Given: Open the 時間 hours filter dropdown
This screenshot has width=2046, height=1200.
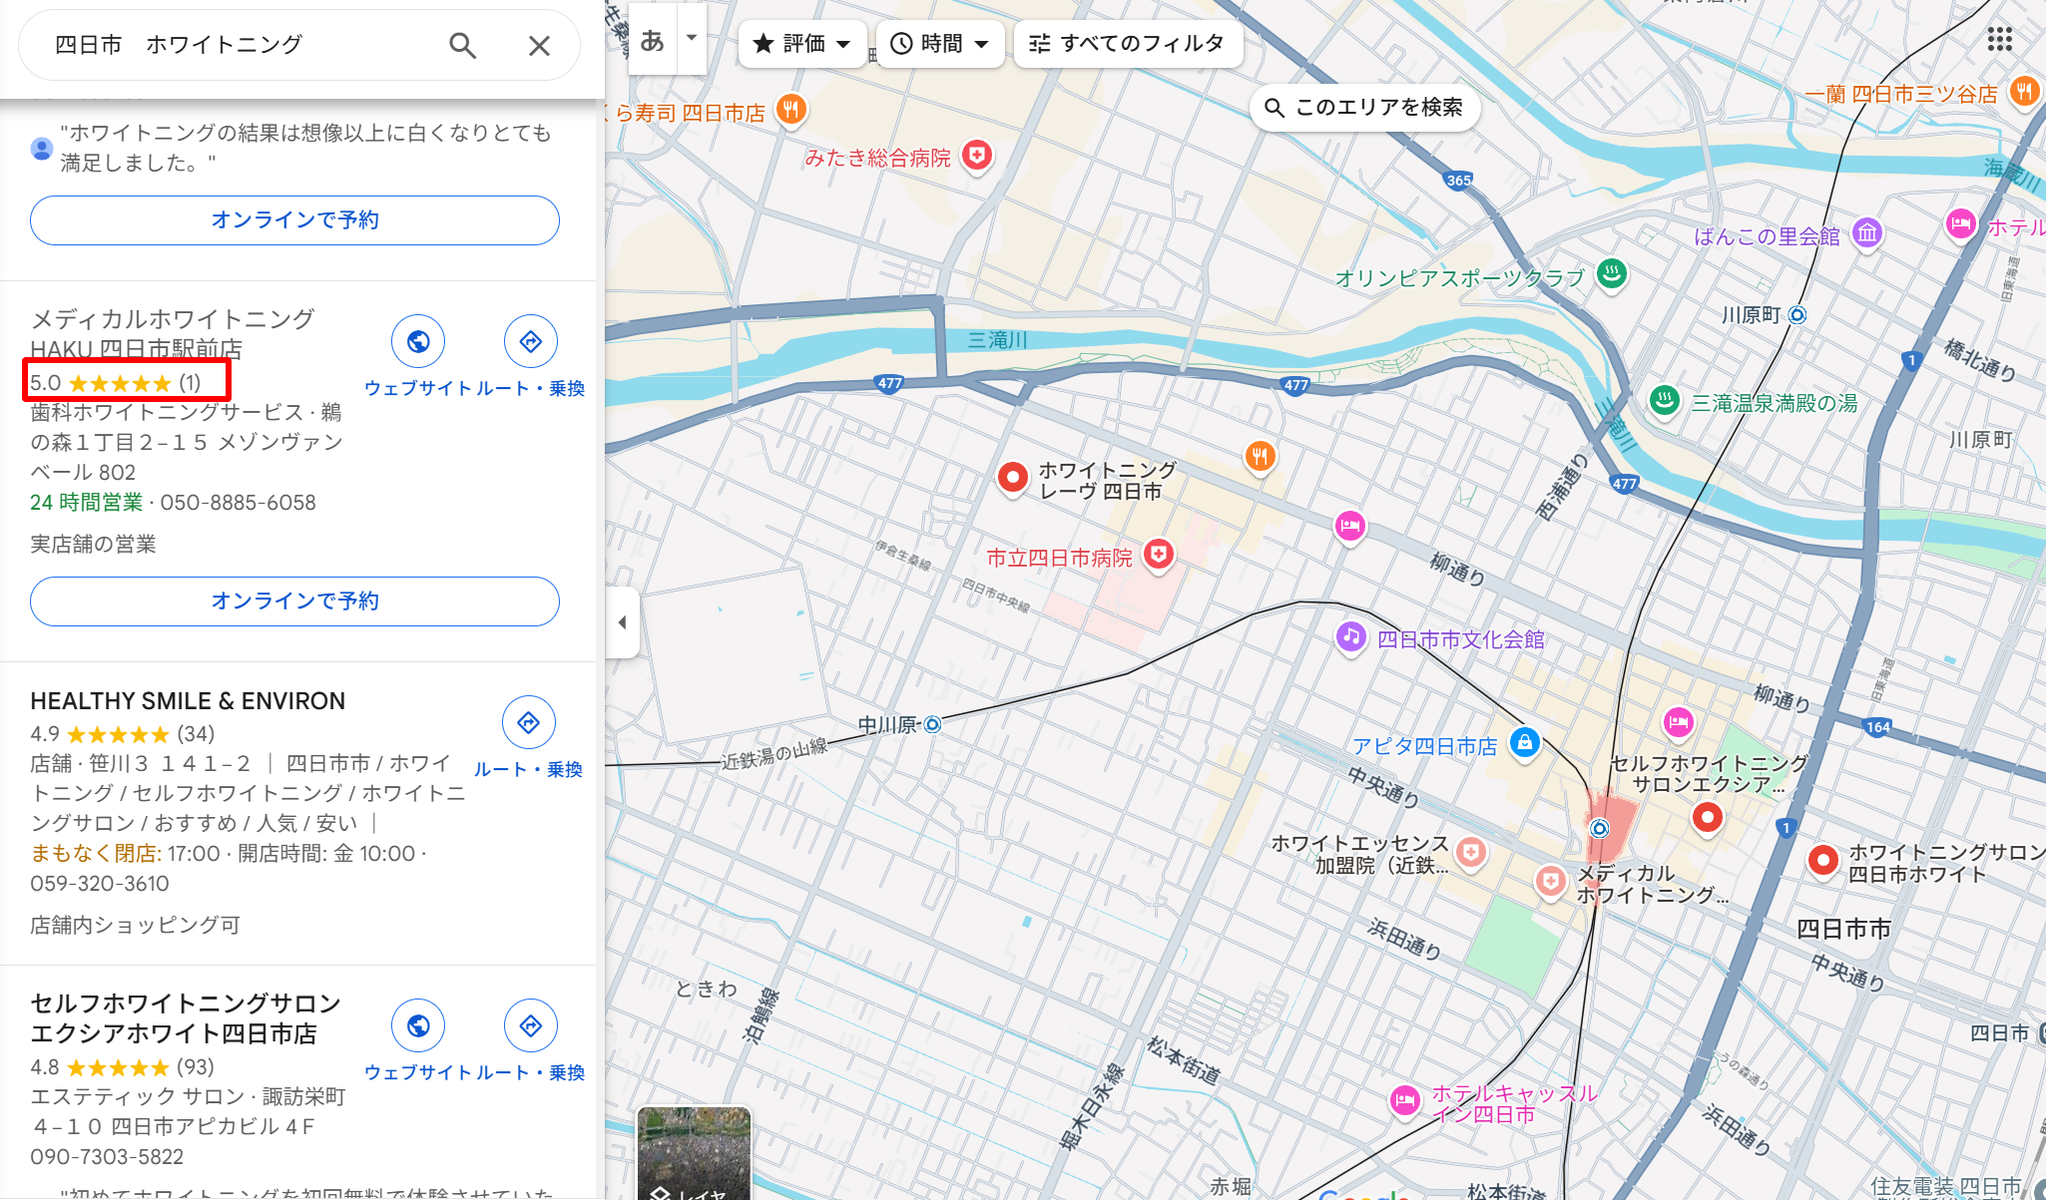Looking at the screenshot, I should click(940, 44).
